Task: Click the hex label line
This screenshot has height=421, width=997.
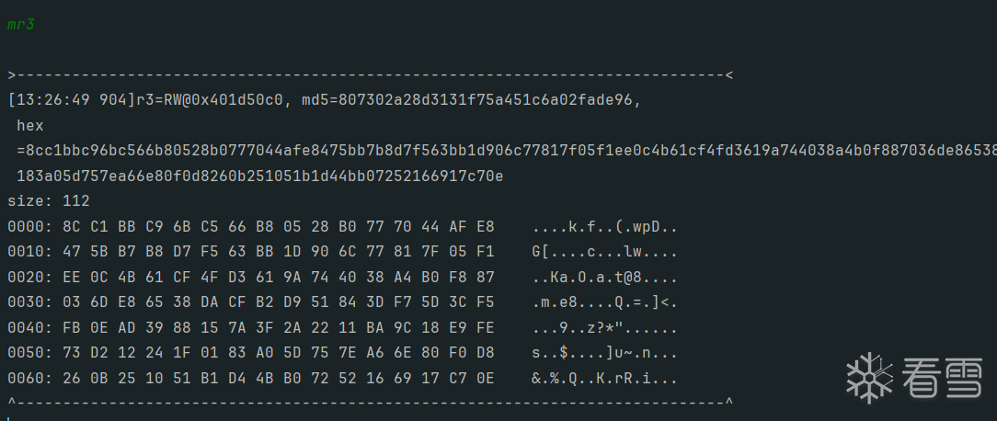Action: [30, 125]
